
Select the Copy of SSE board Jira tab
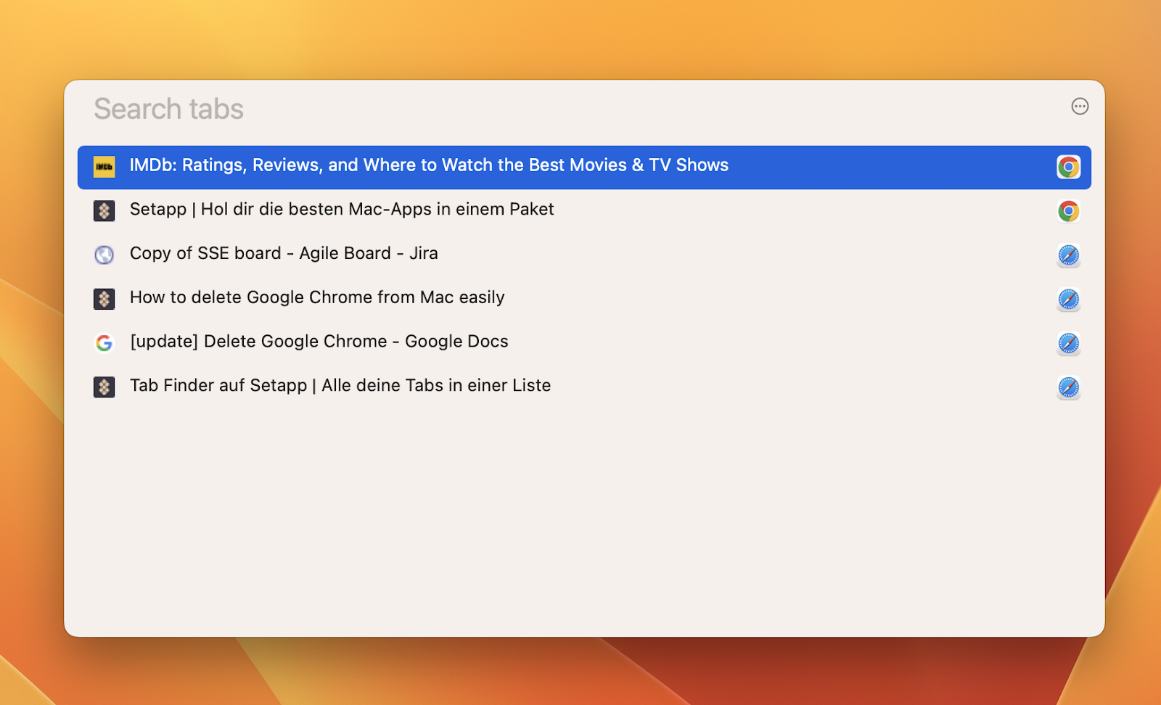point(283,254)
